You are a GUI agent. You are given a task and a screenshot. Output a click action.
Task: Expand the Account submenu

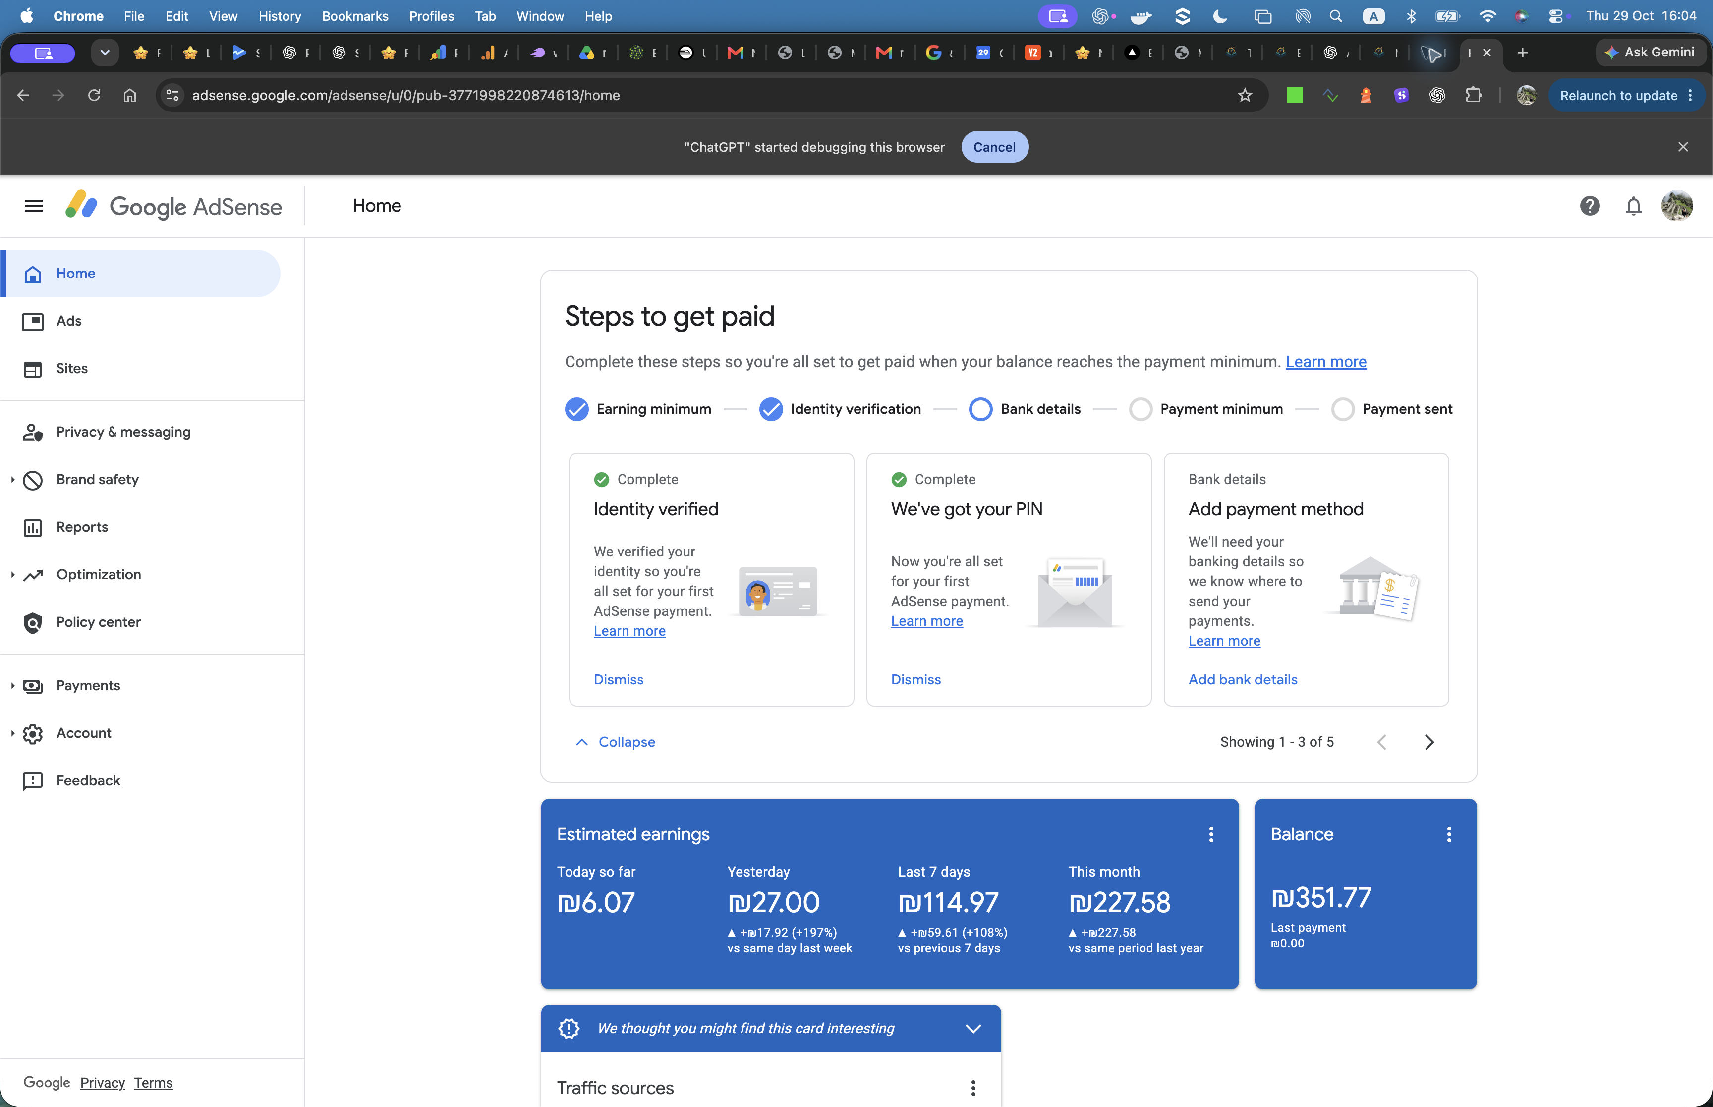click(12, 733)
